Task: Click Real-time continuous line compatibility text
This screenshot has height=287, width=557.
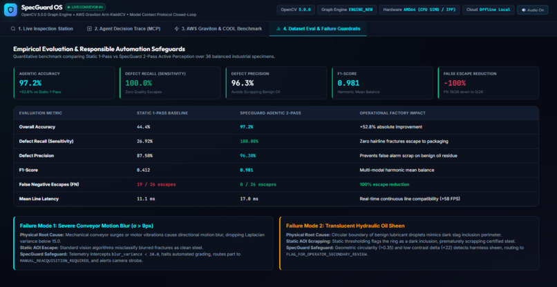Action: pos(410,199)
